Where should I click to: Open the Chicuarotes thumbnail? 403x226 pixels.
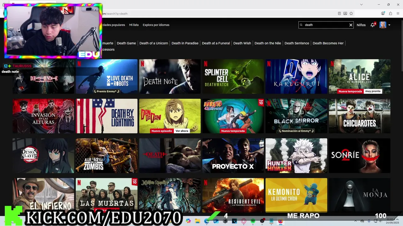pyautogui.click(x=360, y=116)
